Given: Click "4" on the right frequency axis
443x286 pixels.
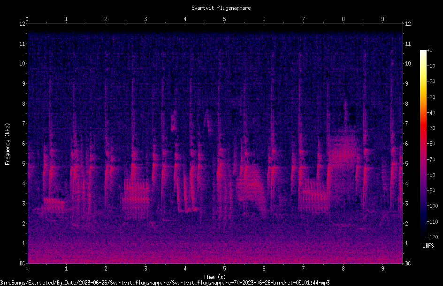Looking at the screenshot, I should 406,183.
